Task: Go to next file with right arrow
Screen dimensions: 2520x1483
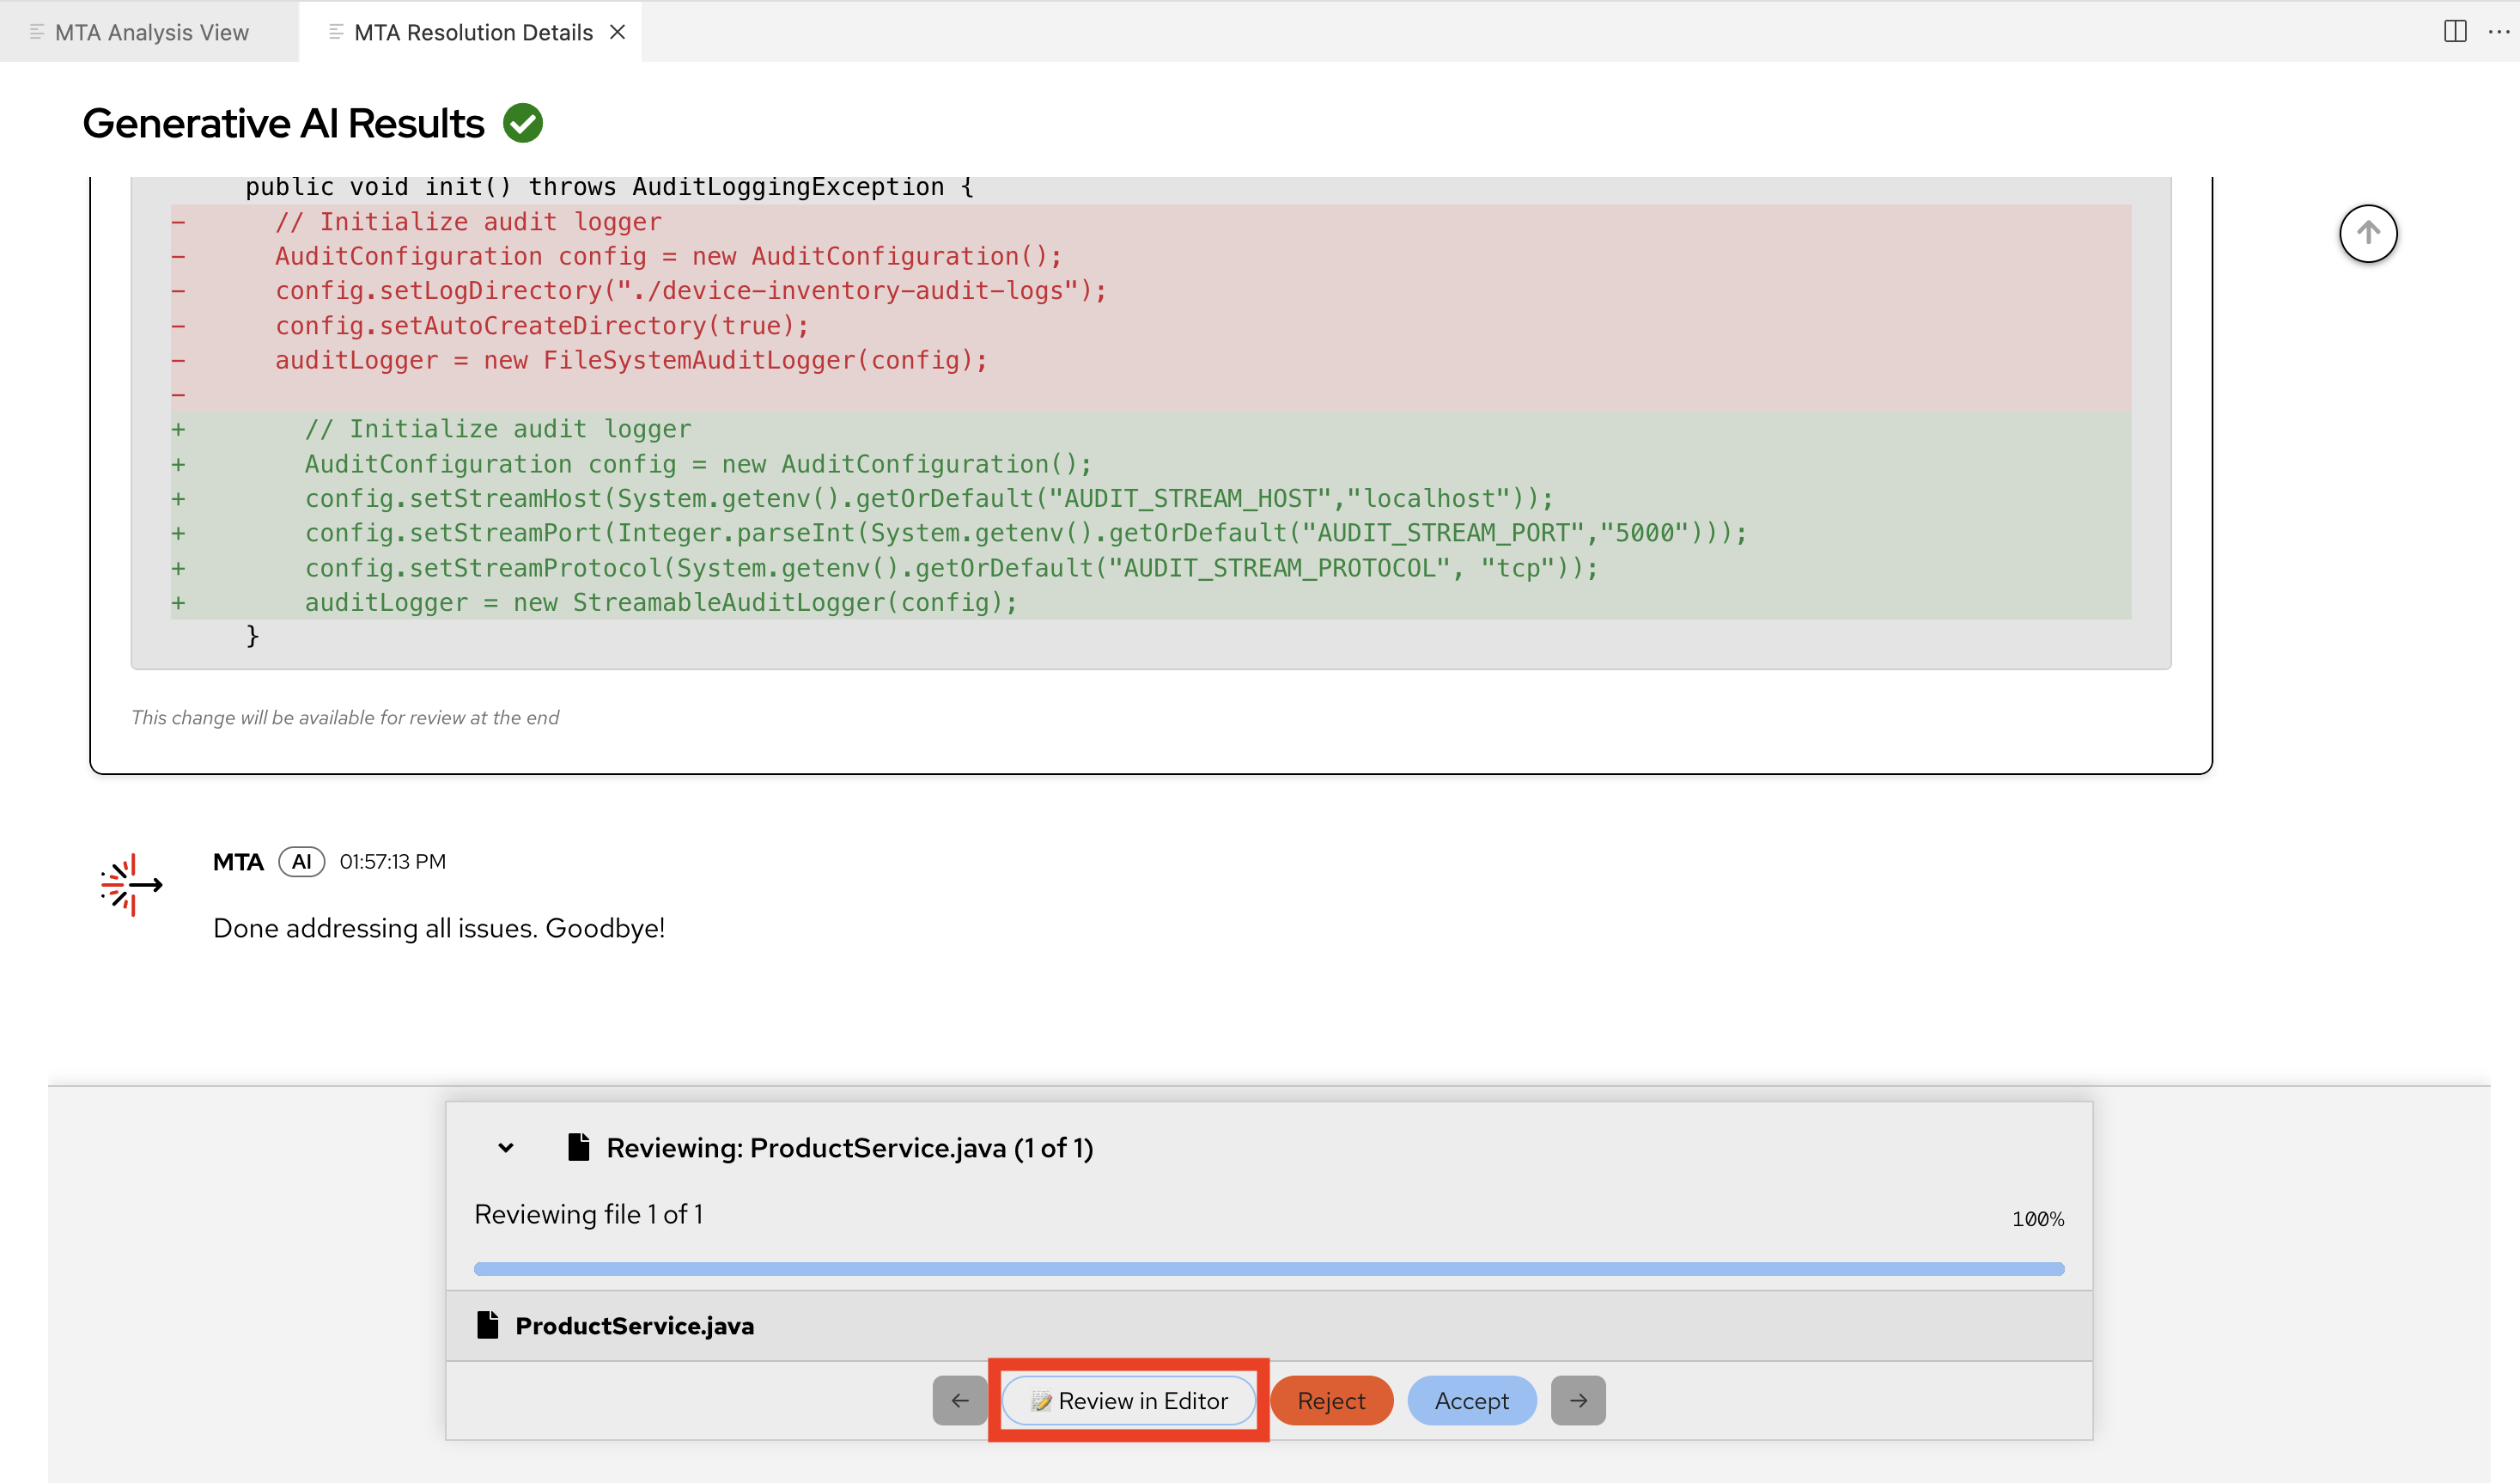Action: point(1577,1400)
